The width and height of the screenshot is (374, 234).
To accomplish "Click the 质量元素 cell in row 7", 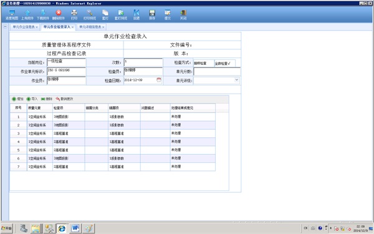I will (x=40, y=167).
